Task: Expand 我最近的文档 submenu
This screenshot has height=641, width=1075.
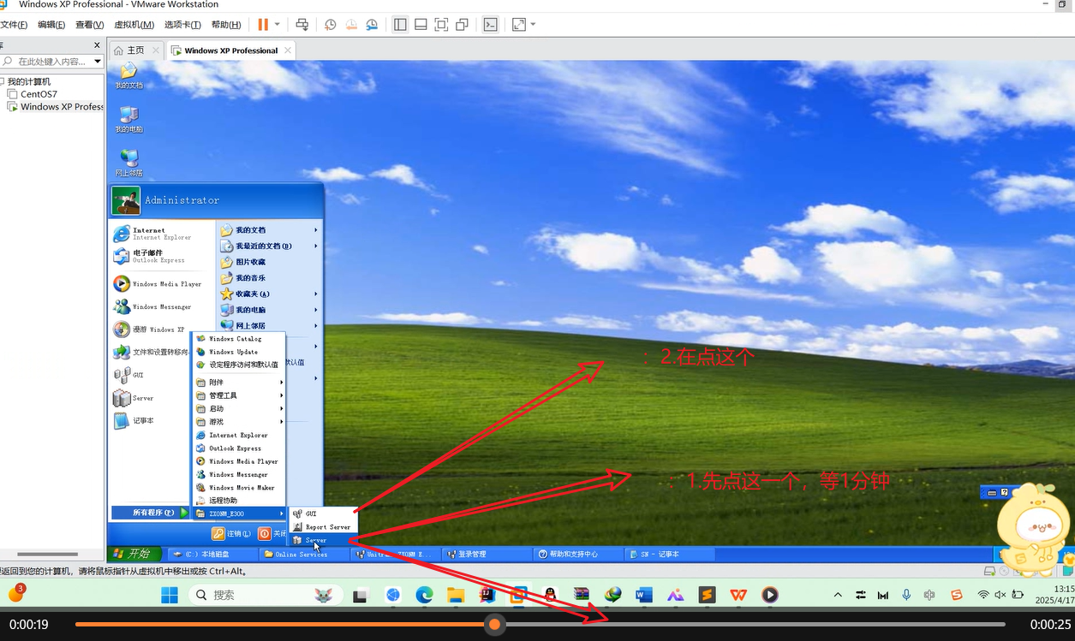Action: click(269, 246)
